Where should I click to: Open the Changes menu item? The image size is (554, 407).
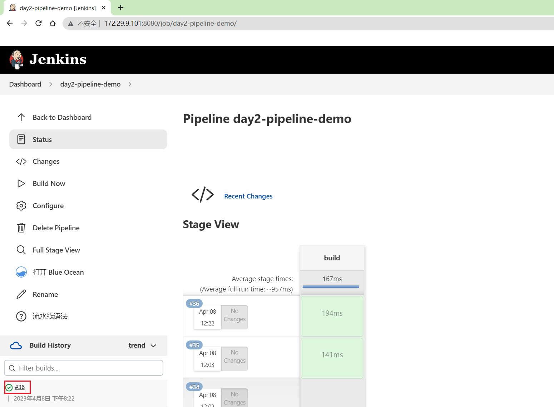point(88,161)
